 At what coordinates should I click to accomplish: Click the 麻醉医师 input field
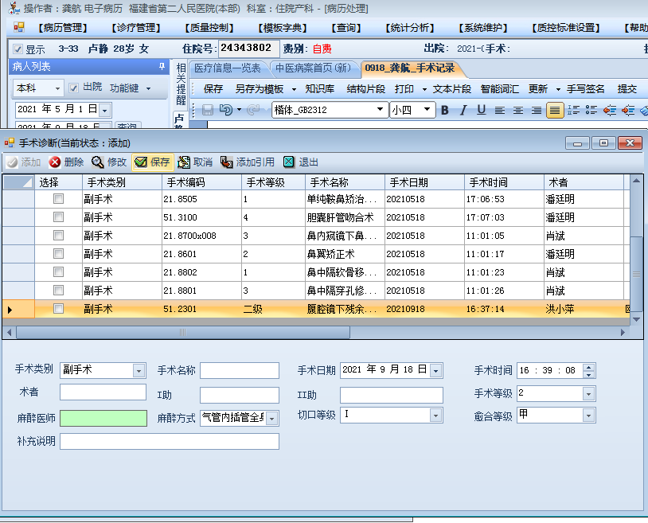pyautogui.click(x=103, y=418)
